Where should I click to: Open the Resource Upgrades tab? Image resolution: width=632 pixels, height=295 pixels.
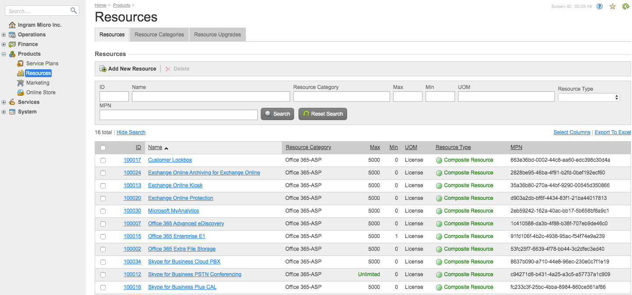coord(218,35)
